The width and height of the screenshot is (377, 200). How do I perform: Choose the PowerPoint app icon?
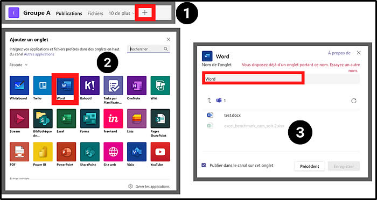pyautogui.click(x=66, y=152)
